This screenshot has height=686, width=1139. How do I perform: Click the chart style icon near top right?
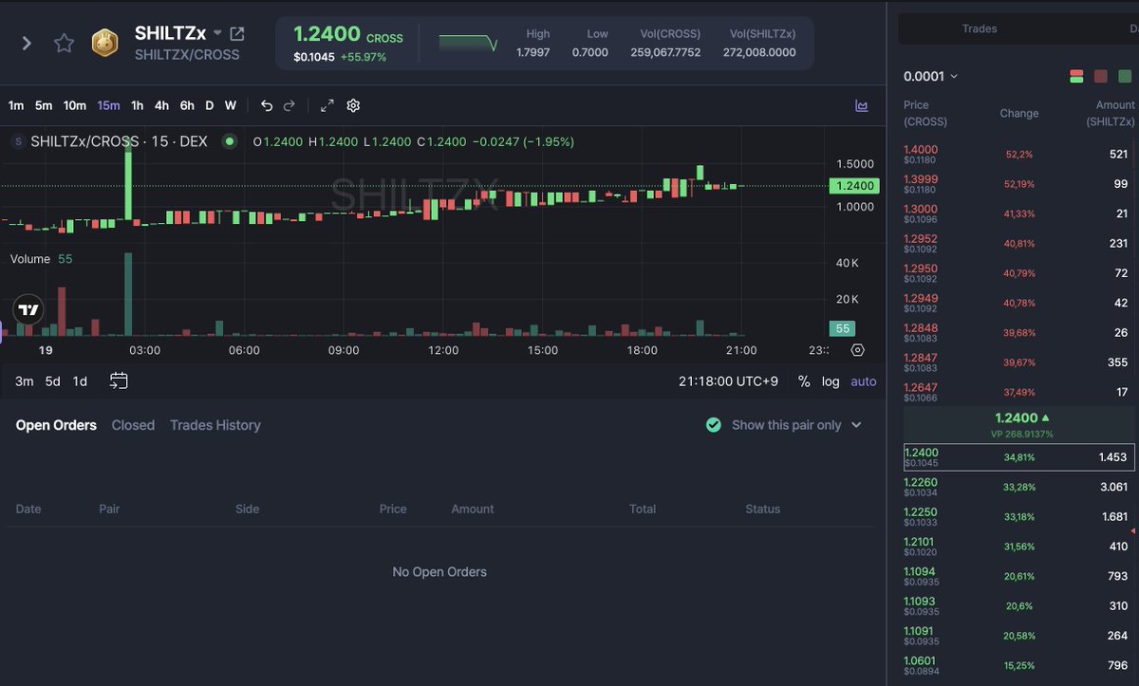[862, 105]
